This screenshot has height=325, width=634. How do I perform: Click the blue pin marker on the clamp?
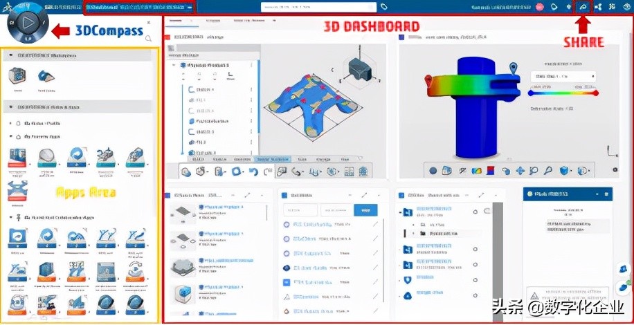point(514,68)
